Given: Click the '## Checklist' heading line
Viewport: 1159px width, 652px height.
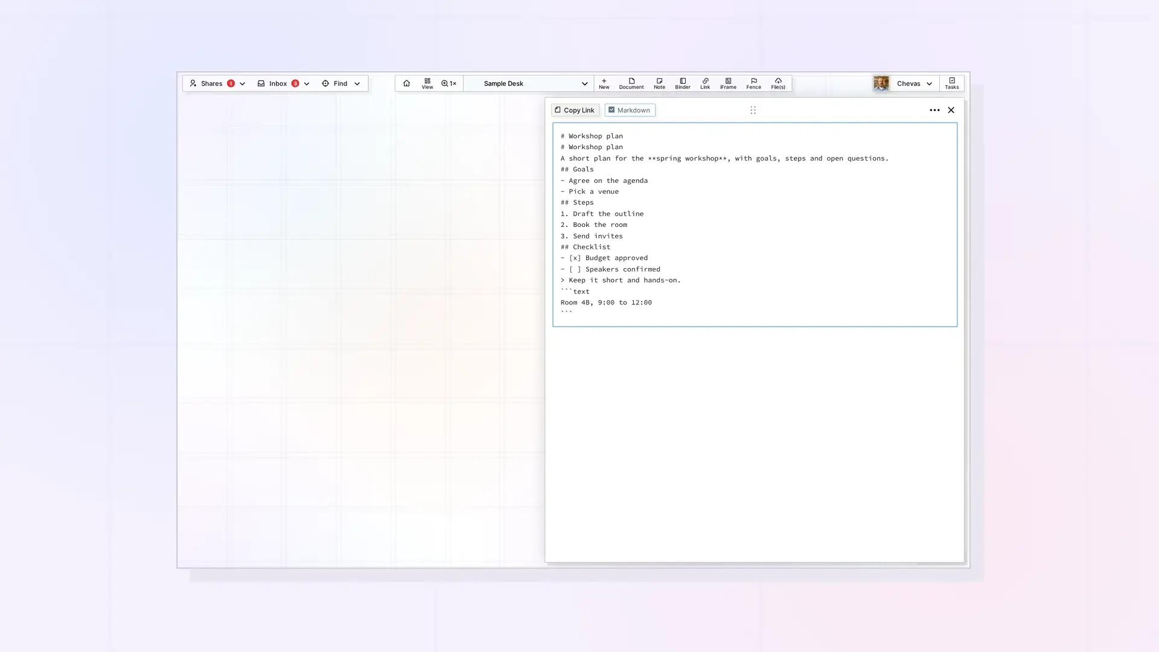Looking at the screenshot, I should tap(585, 247).
